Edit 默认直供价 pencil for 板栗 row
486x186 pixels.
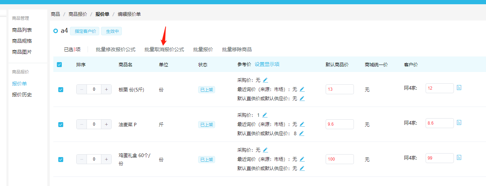[x=302, y=98]
